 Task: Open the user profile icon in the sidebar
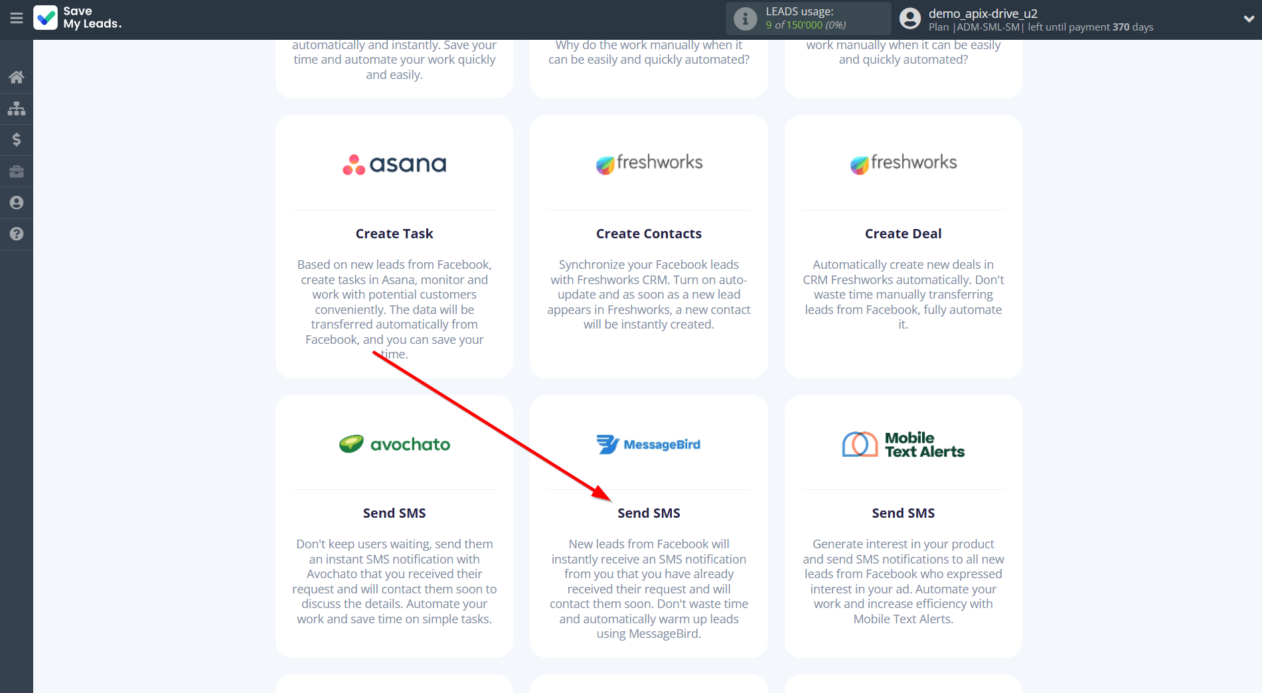coord(16,202)
